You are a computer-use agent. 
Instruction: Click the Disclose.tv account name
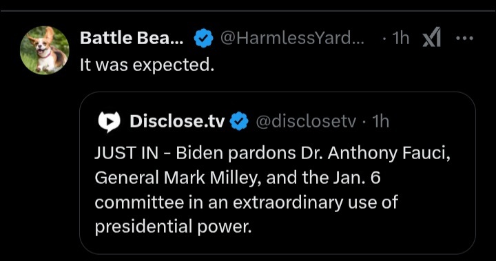pyautogui.click(x=177, y=121)
